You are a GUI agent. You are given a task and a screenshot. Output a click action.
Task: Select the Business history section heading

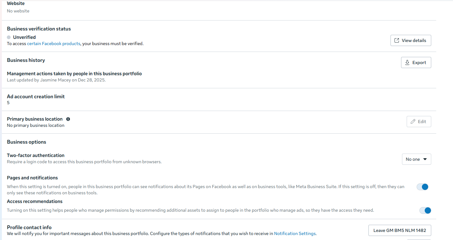pyautogui.click(x=26, y=60)
